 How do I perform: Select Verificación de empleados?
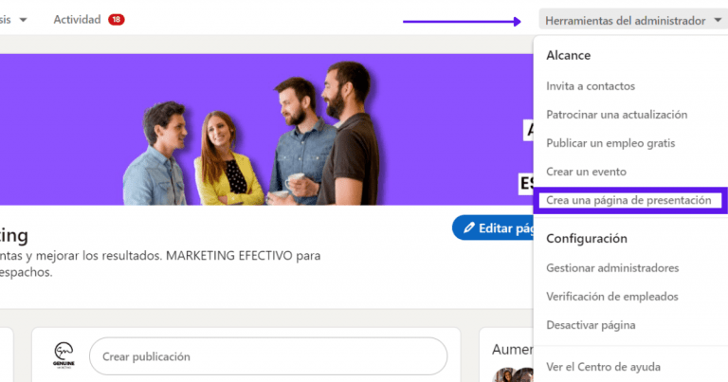[610, 297]
